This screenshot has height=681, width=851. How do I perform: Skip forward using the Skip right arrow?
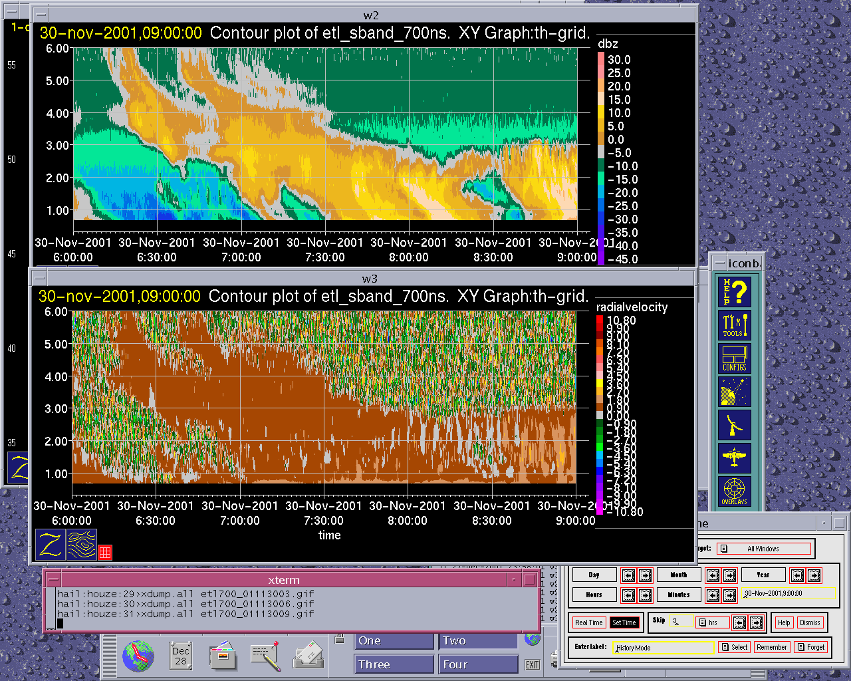coord(756,623)
